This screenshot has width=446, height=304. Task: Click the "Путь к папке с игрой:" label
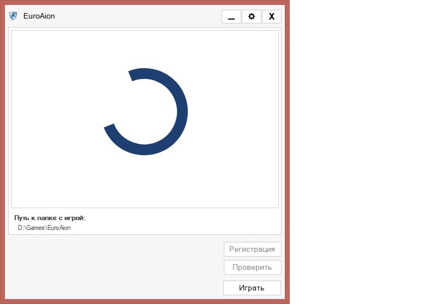pos(50,218)
